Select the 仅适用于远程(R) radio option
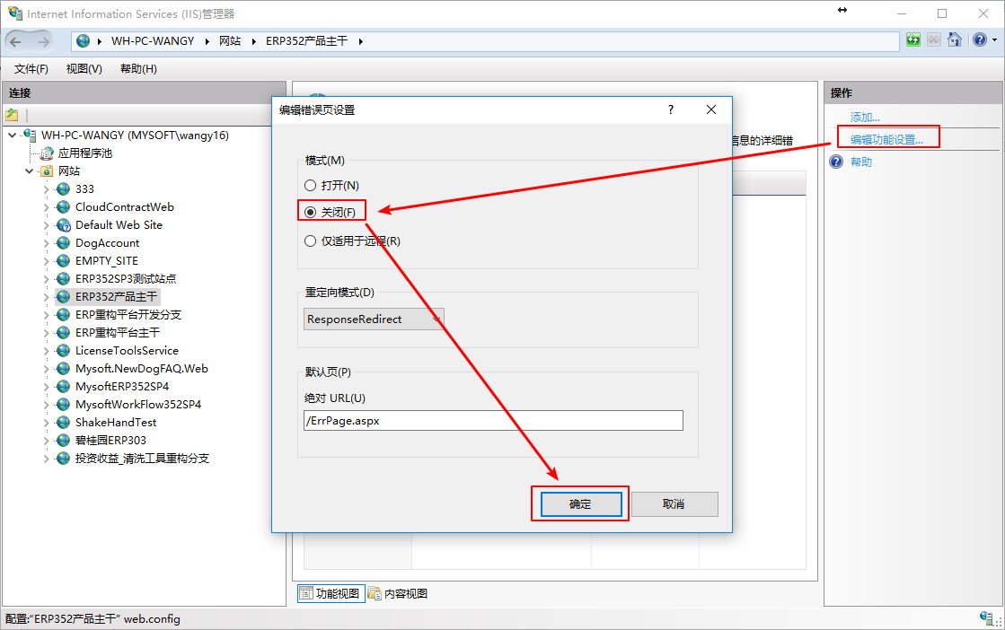This screenshot has height=630, width=1005. [311, 241]
